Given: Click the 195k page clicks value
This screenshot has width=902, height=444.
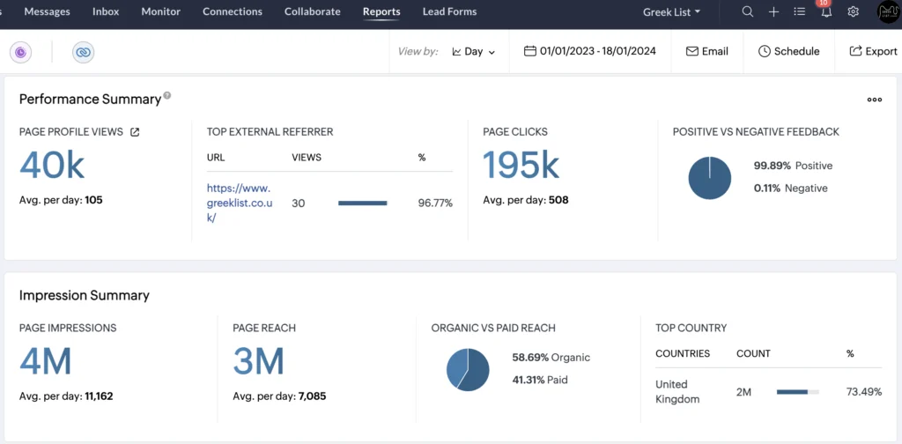Looking at the screenshot, I should tap(521, 166).
